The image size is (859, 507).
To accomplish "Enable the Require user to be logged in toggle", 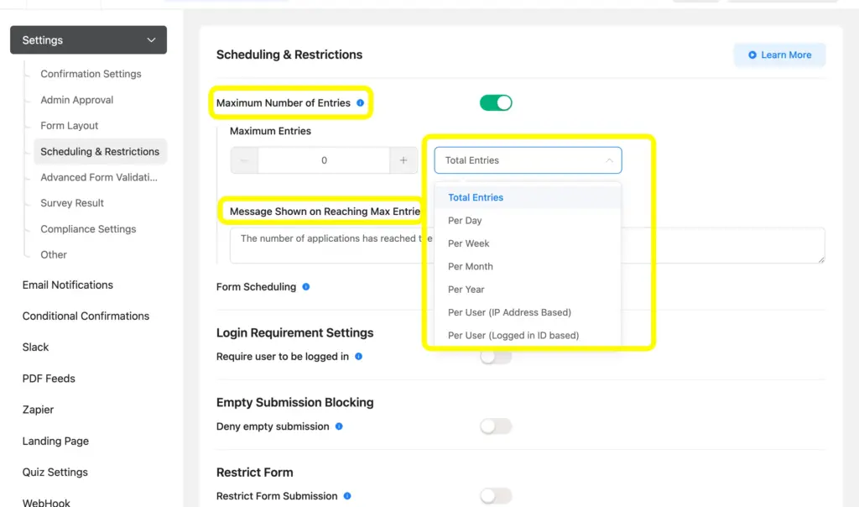I will coord(495,356).
